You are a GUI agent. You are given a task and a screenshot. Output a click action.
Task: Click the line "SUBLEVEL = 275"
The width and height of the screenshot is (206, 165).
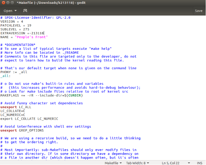(x=15, y=29)
